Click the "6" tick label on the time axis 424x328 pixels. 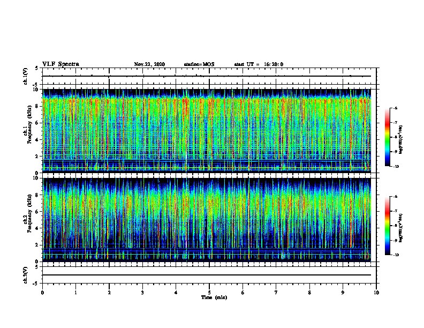[x=243, y=293]
